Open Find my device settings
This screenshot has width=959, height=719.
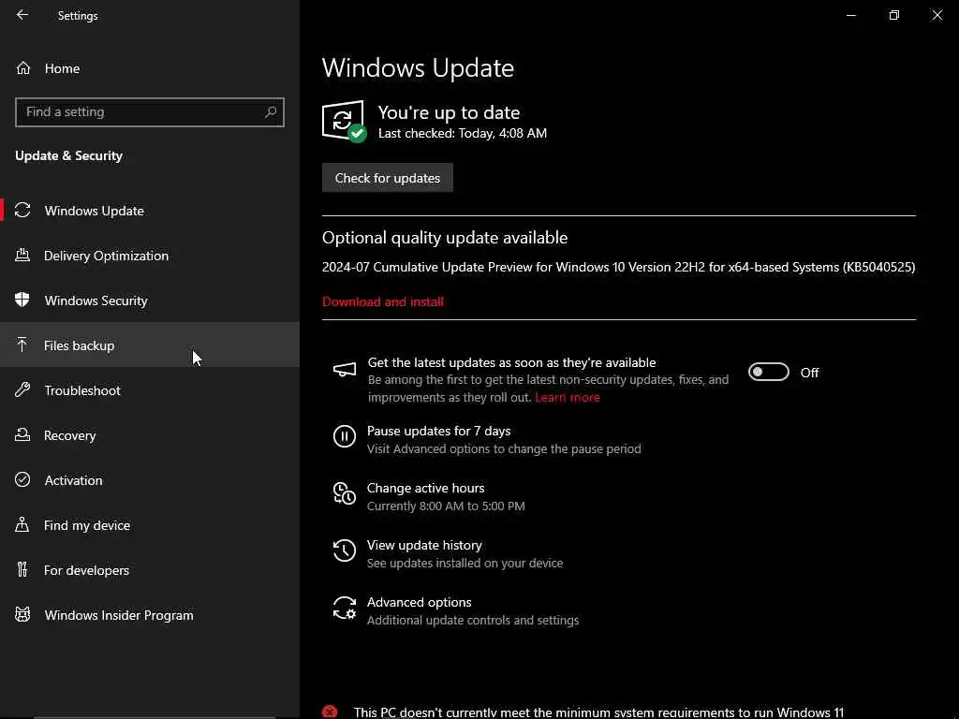pos(150,524)
